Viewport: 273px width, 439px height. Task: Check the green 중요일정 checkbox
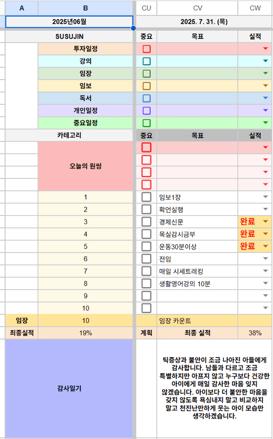tap(147, 123)
